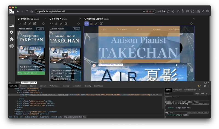
Task: Expand the concept-container div node
Action: point(18,103)
